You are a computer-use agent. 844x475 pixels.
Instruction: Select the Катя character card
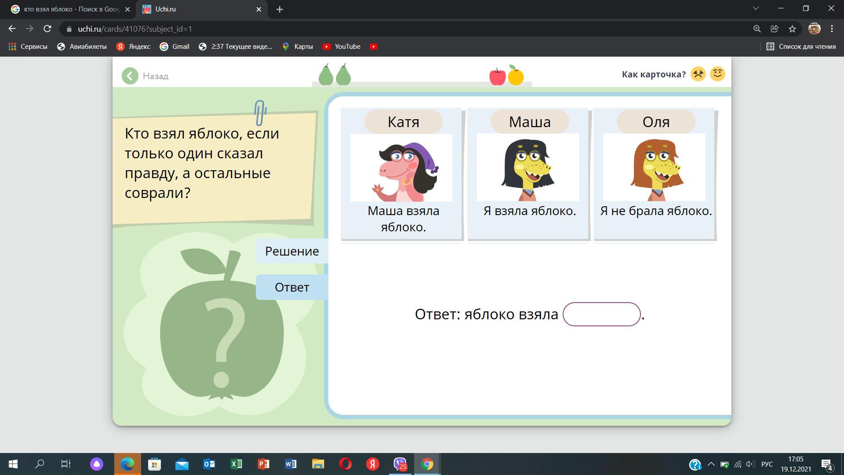point(402,174)
